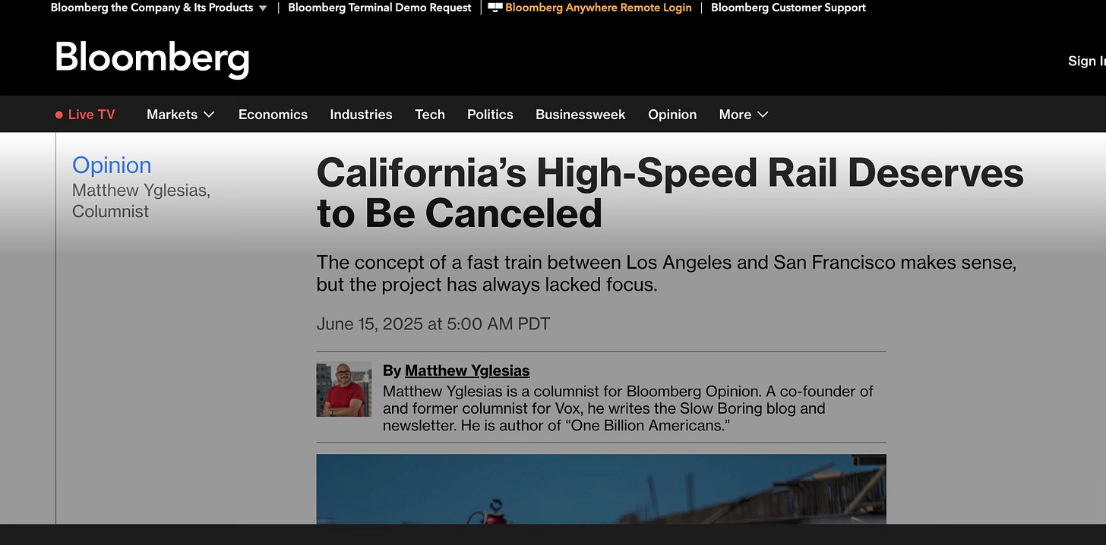The image size is (1106, 545).
Task: Click the red Live TV dot icon
Action: [59, 115]
